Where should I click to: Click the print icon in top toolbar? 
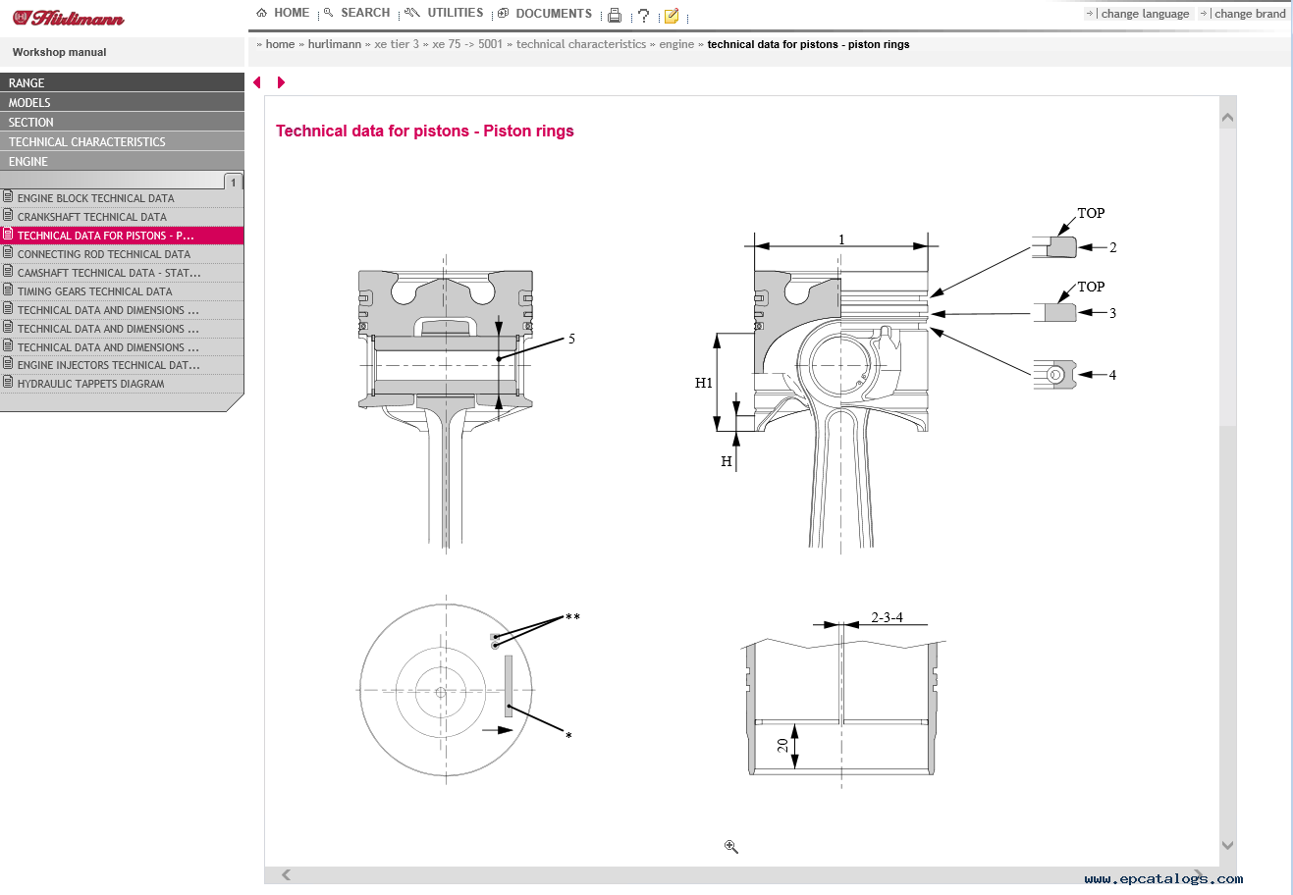coord(615,15)
